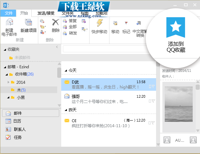Click the first contact avatar in people pane
This screenshot has width=200, height=154.
[167, 140]
